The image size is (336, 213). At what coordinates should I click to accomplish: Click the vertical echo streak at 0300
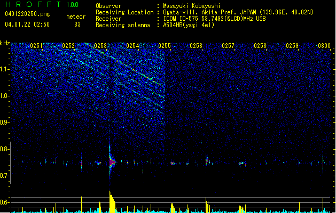click(x=323, y=160)
